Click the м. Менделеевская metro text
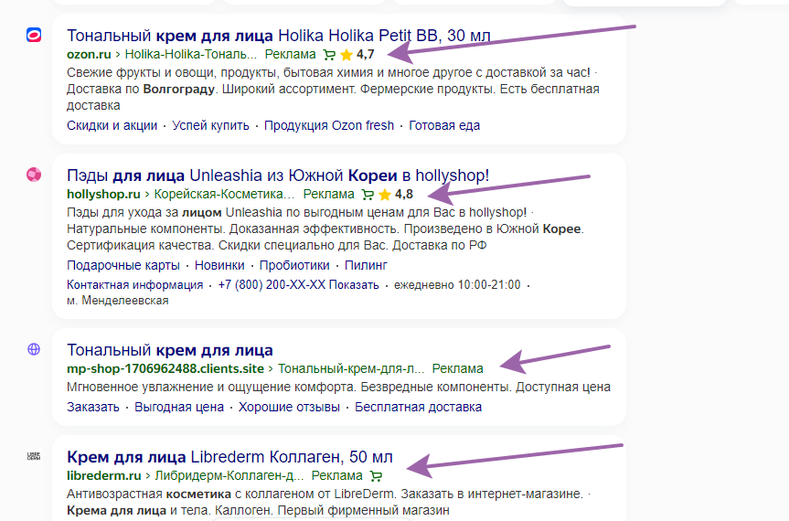789x521 pixels. tap(118, 301)
